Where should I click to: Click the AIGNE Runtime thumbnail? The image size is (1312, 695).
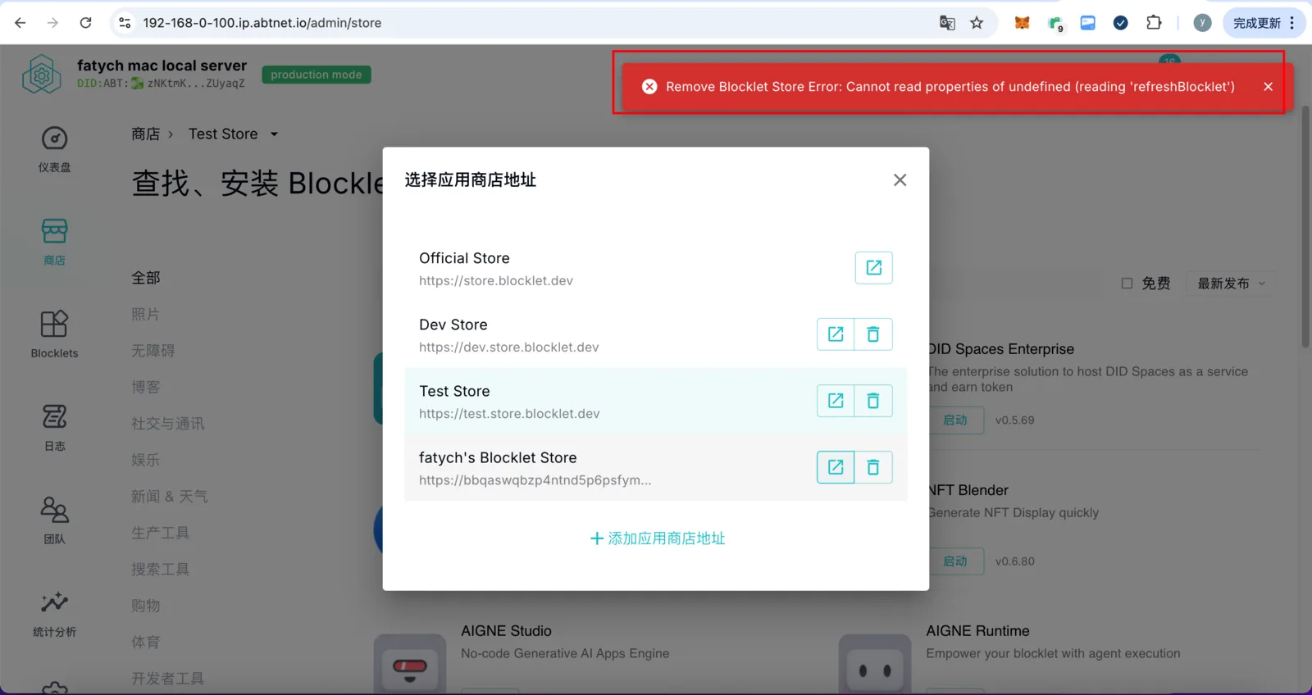(875, 664)
